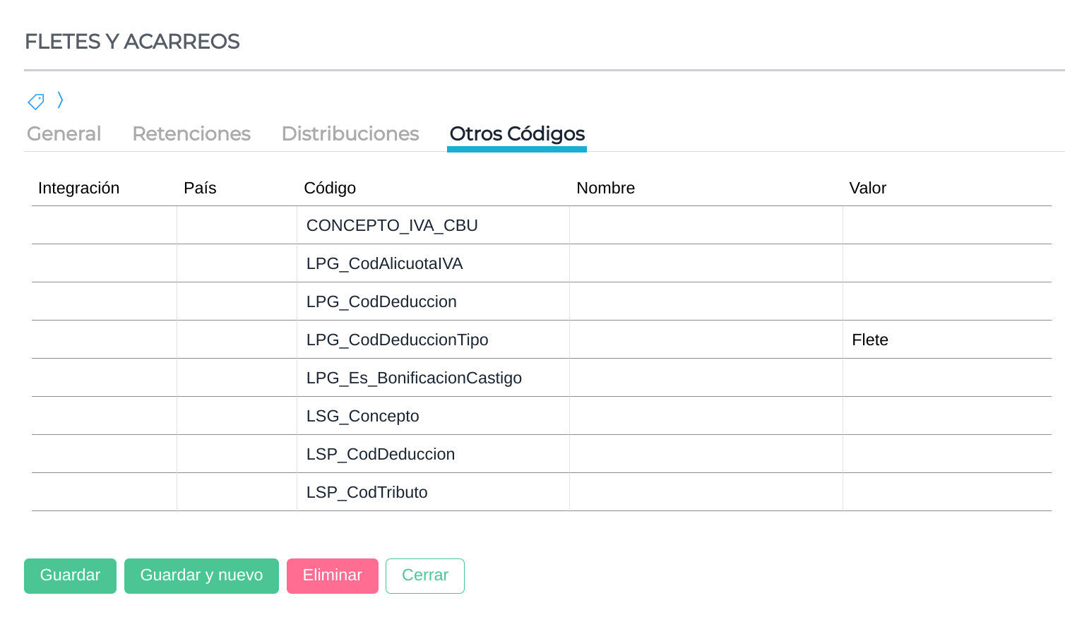Go to the Distribuciones tab
The width and height of the screenshot is (1065, 622).
(x=350, y=133)
